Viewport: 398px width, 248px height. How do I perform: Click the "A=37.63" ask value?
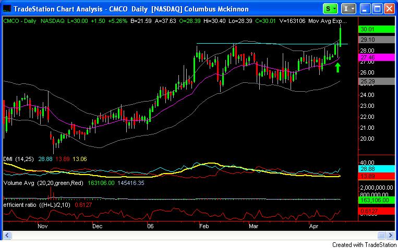click(165, 21)
